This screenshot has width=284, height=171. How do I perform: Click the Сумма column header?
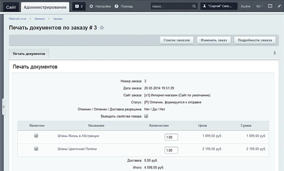point(246,125)
